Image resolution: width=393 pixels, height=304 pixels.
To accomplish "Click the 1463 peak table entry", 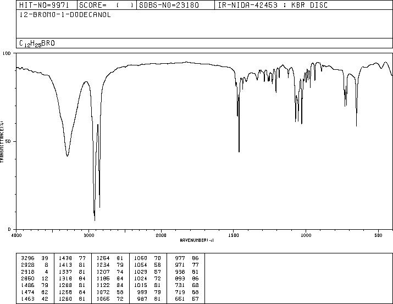I will [x=34, y=299].
